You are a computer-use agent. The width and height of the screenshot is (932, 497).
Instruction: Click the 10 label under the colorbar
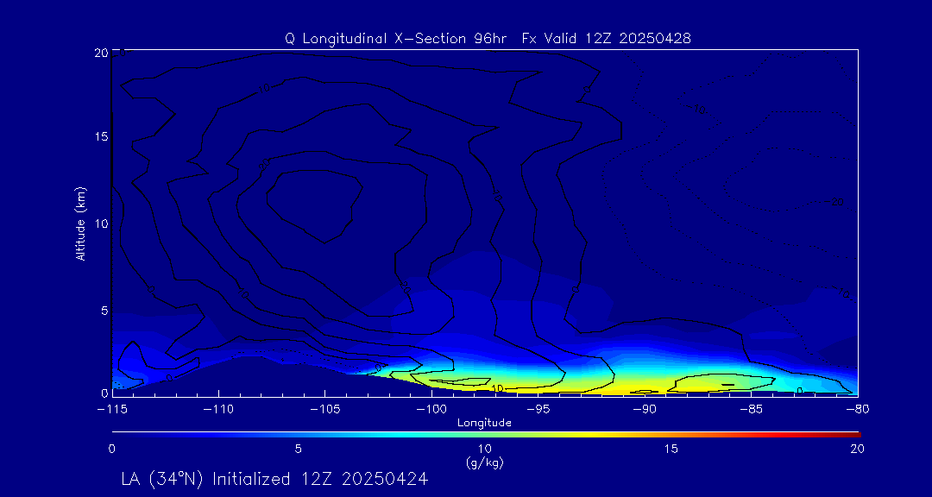click(484, 449)
